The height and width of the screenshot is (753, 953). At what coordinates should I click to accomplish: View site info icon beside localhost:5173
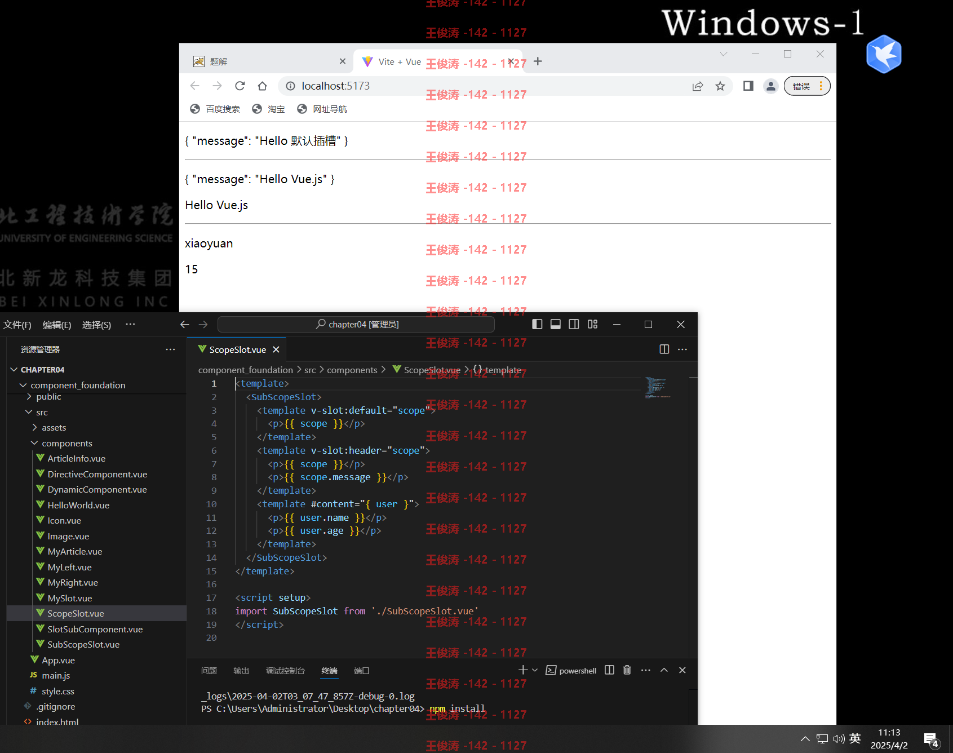point(290,86)
